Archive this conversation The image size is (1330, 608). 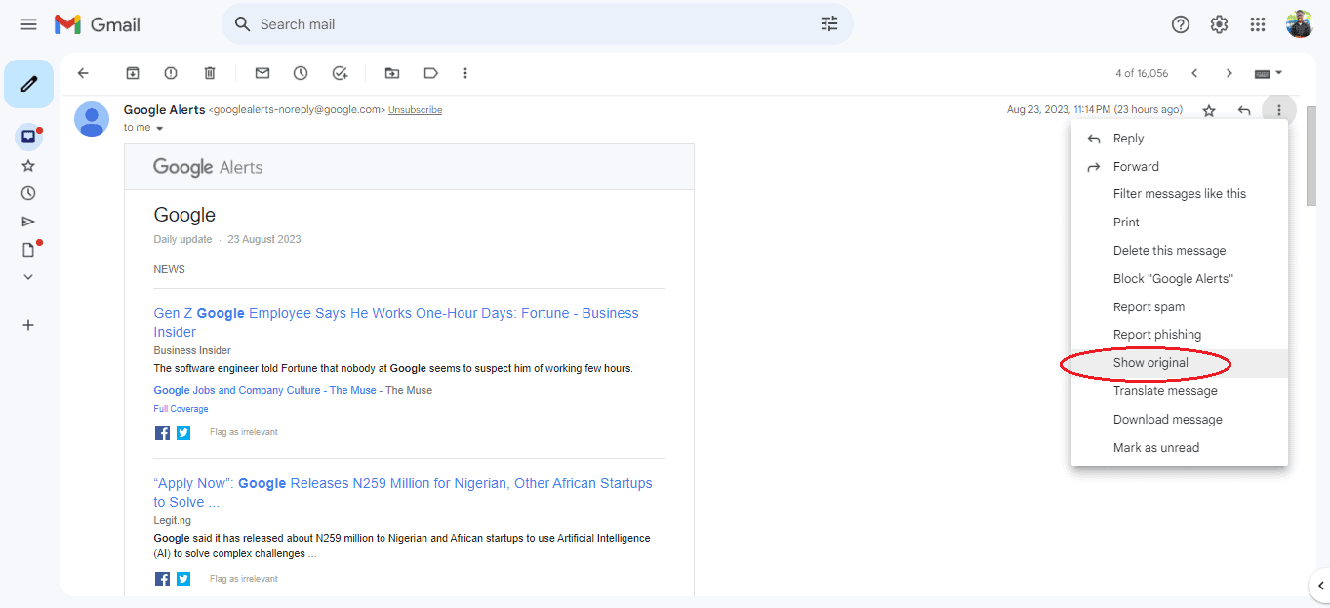tap(133, 73)
